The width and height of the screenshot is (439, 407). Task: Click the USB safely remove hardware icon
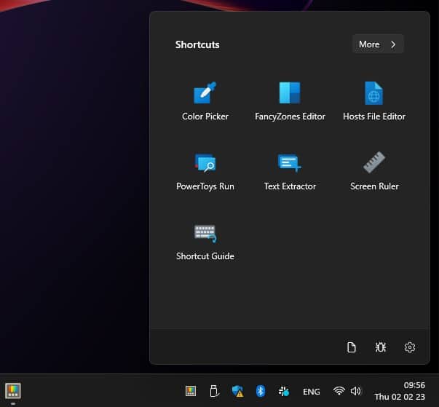[214, 391]
